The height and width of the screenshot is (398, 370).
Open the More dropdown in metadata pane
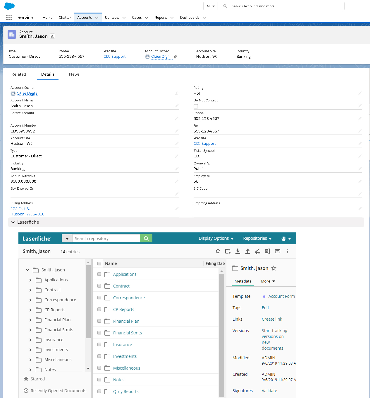(268, 281)
